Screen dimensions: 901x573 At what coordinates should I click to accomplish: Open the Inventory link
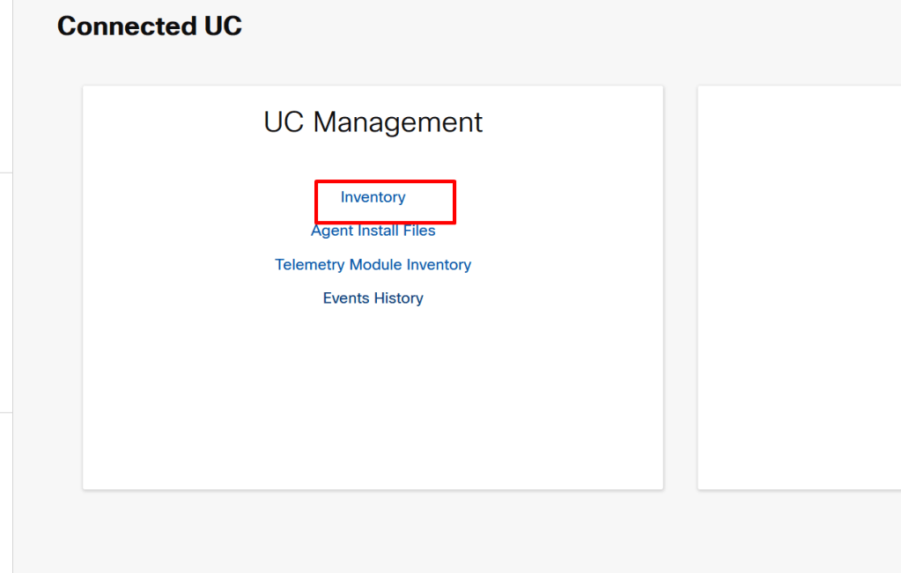tap(373, 197)
